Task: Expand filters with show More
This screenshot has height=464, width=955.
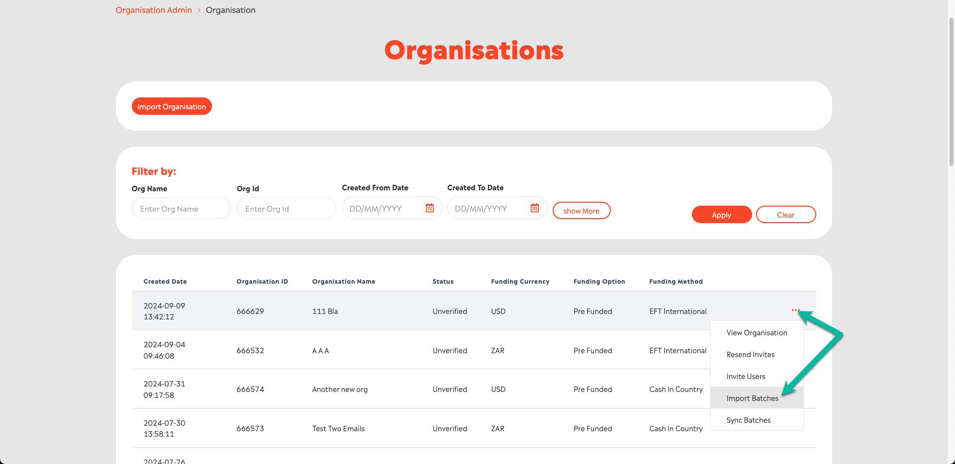Action: coord(581,211)
